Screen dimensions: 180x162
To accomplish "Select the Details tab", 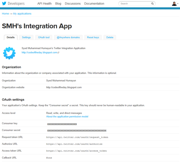I will [11, 37].
